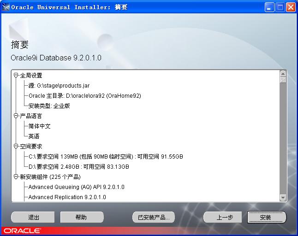
Task: Select the D:\ 要求空间 2.48GB row
Action: coord(79,167)
